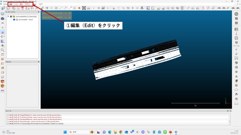Decrease default point size with minus
The image size is (241, 135).
click(66, 13)
